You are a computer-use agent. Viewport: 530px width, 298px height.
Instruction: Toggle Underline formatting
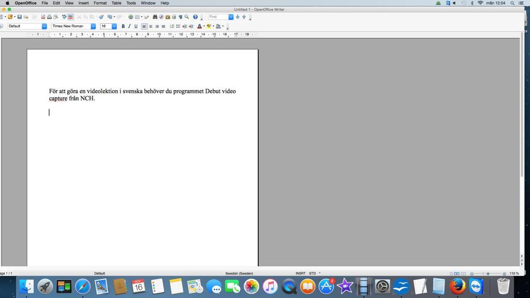[136, 26]
